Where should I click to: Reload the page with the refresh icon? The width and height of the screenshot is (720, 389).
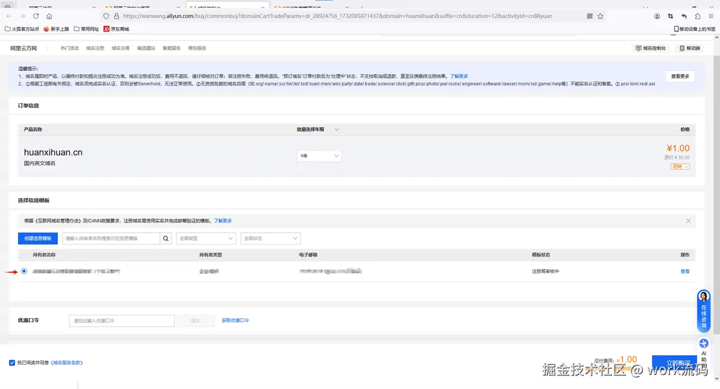pos(36,16)
